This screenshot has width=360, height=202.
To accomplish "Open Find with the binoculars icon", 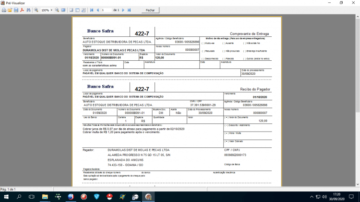I will [28, 10].
